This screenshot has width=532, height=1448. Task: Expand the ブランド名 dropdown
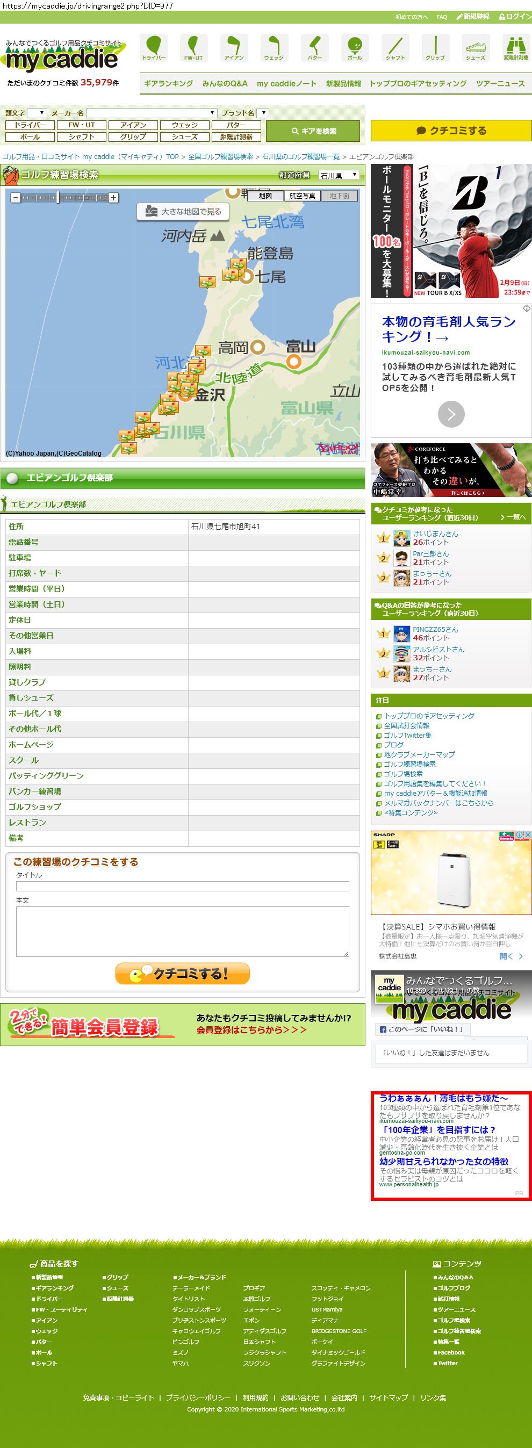pos(263,113)
